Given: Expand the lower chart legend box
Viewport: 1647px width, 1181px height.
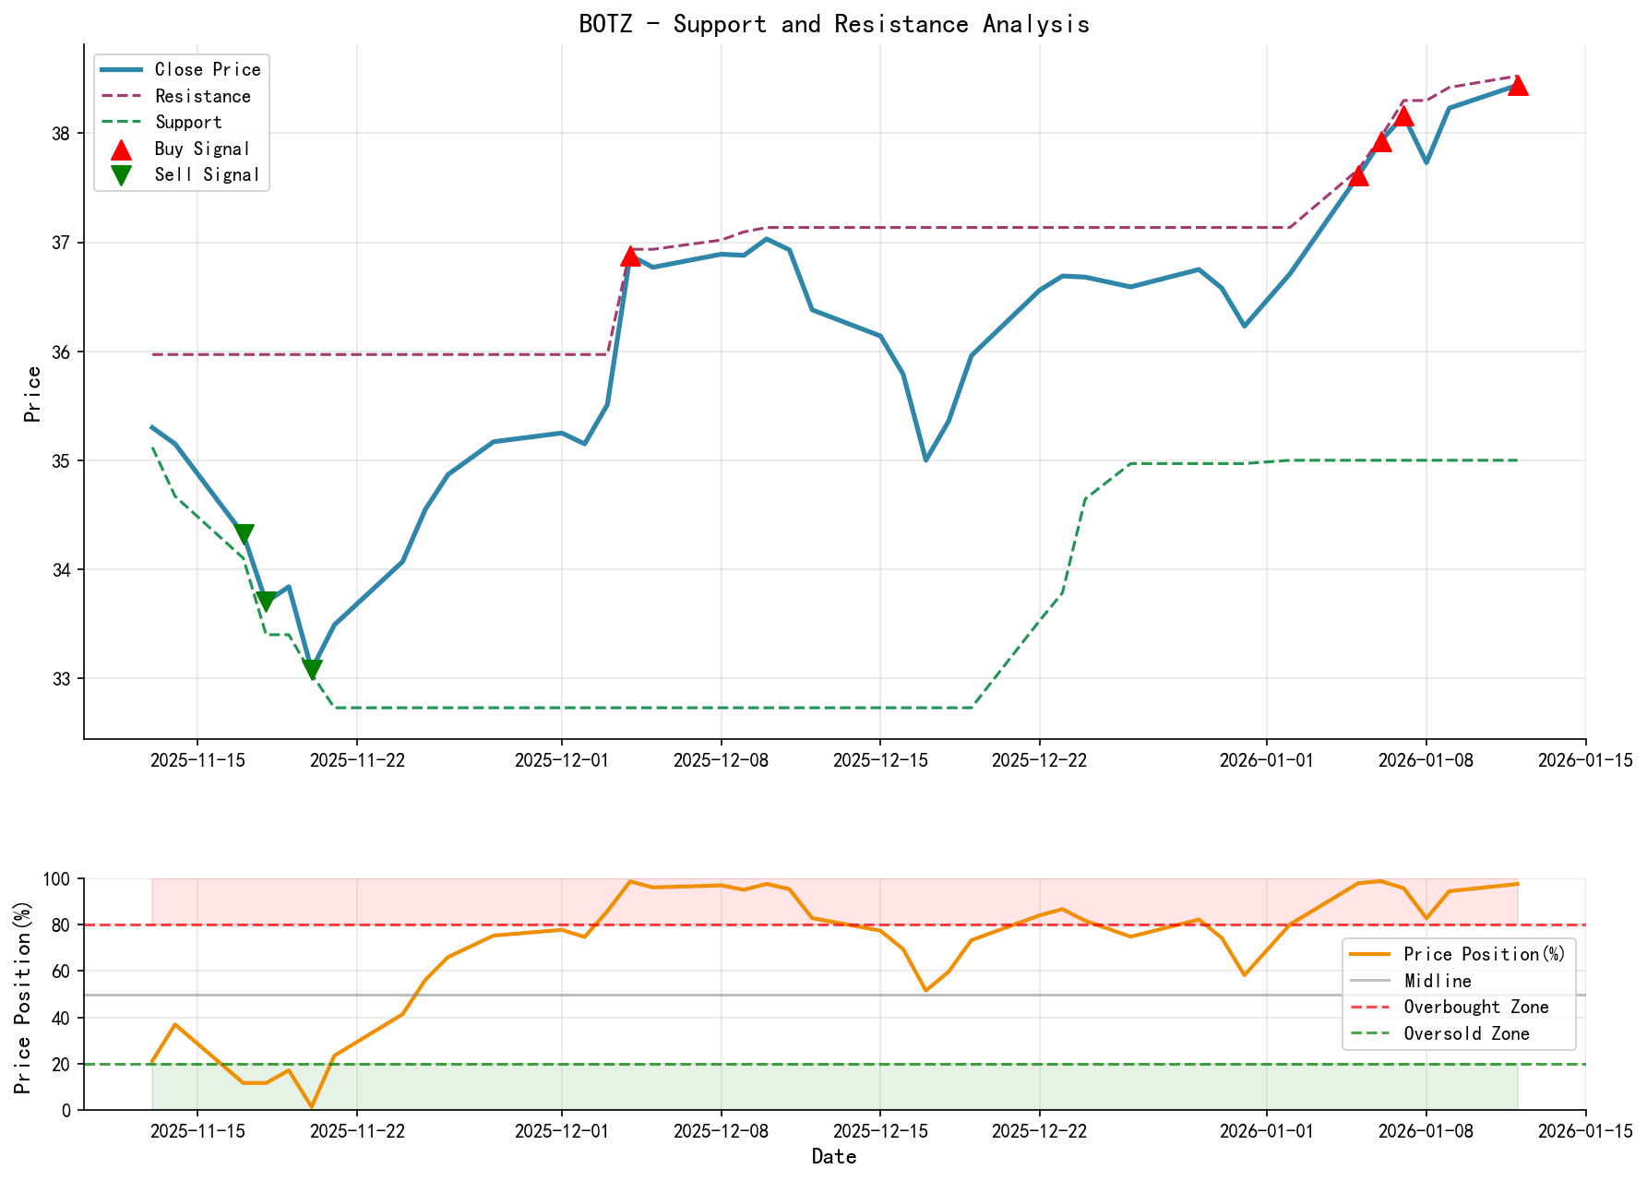Looking at the screenshot, I should 1458,994.
